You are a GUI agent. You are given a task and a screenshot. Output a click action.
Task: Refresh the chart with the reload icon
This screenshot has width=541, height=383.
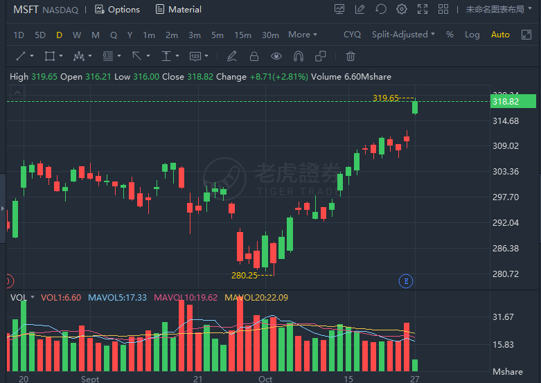(381, 9)
